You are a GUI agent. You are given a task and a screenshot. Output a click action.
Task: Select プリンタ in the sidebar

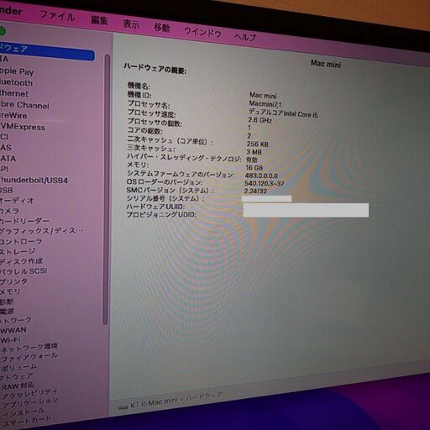[13, 281]
